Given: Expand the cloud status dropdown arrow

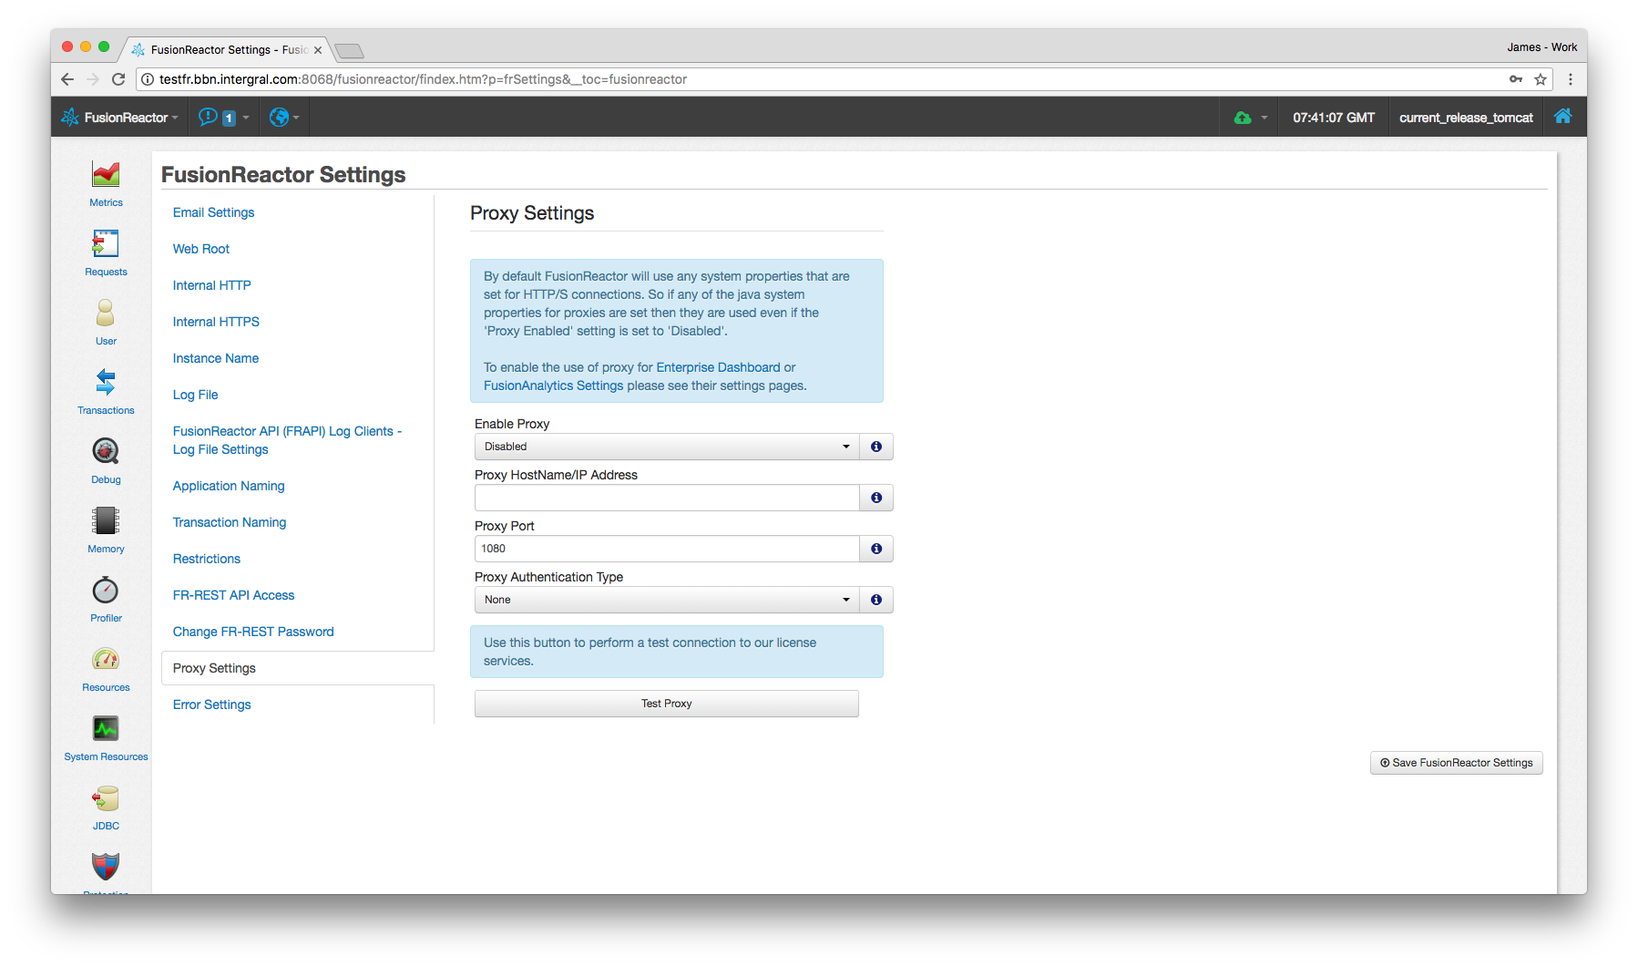Looking at the screenshot, I should click(x=1264, y=118).
